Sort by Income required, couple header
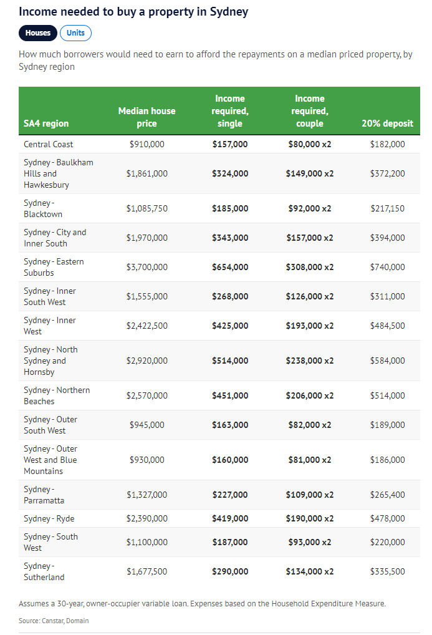The width and height of the screenshot is (432, 635). coord(309,111)
